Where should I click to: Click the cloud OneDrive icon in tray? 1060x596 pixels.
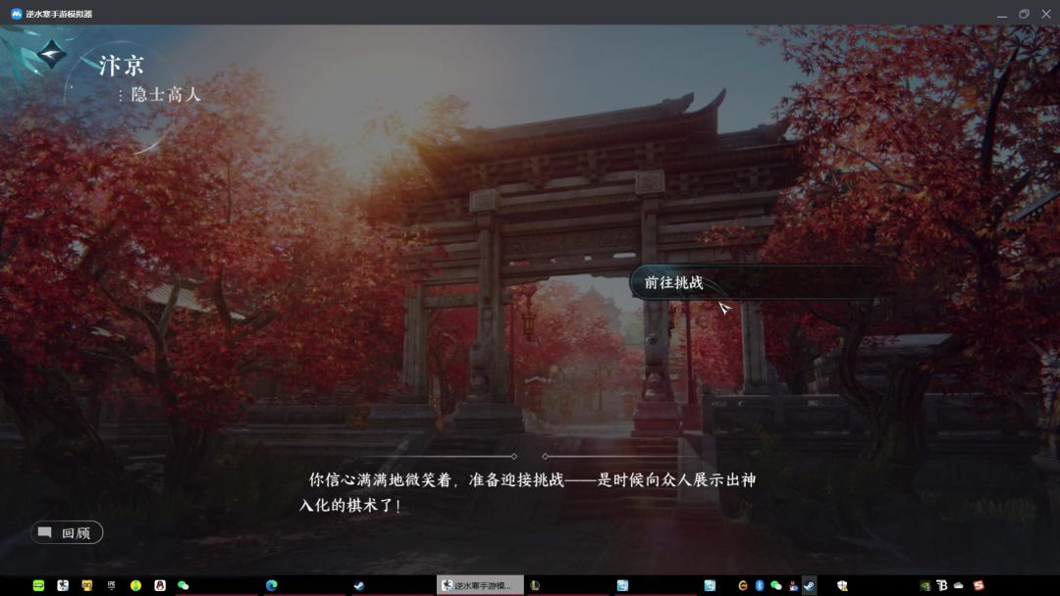[x=958, y=585]
